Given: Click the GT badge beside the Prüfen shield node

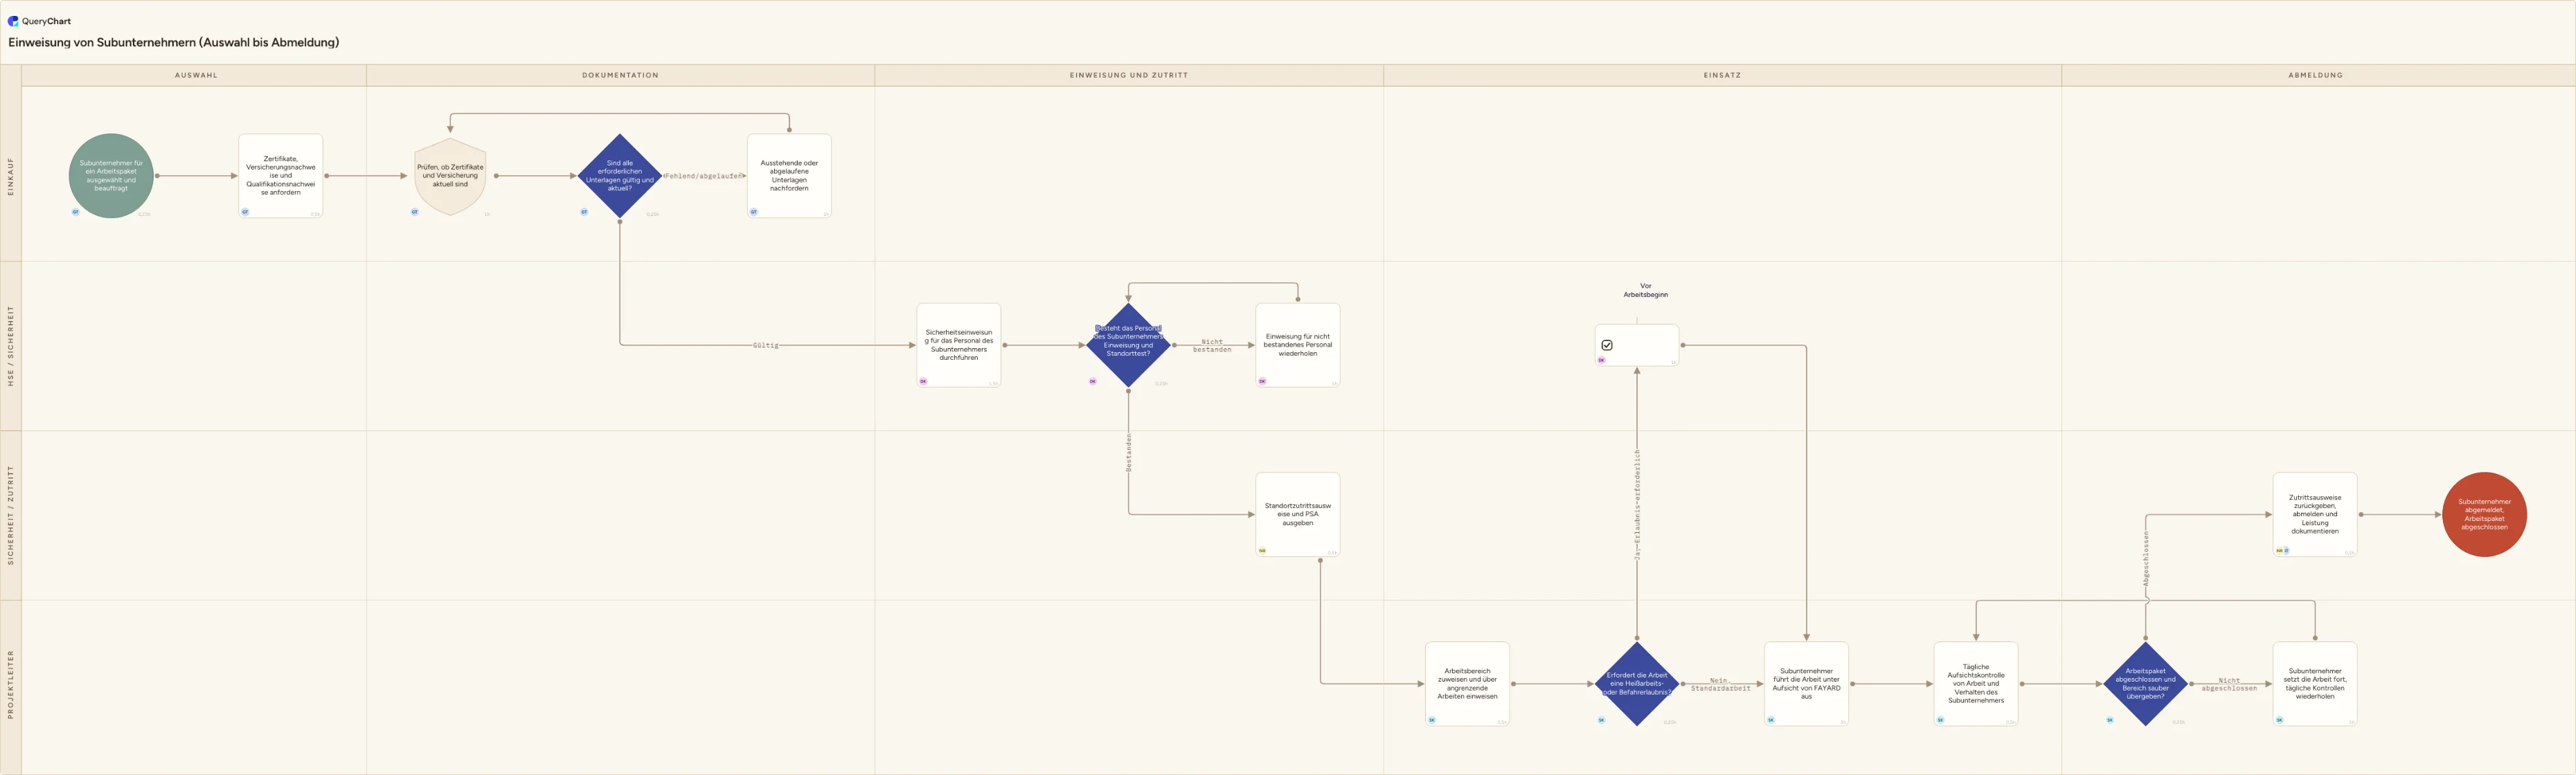Looking at the screenshot, I should tap(414, 212).
